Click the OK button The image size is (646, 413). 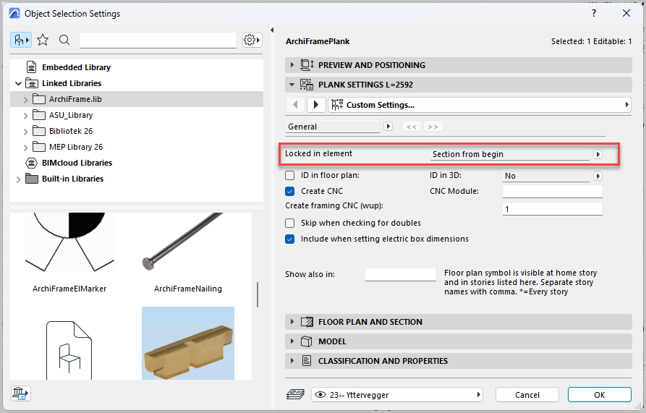pos(599,395)
